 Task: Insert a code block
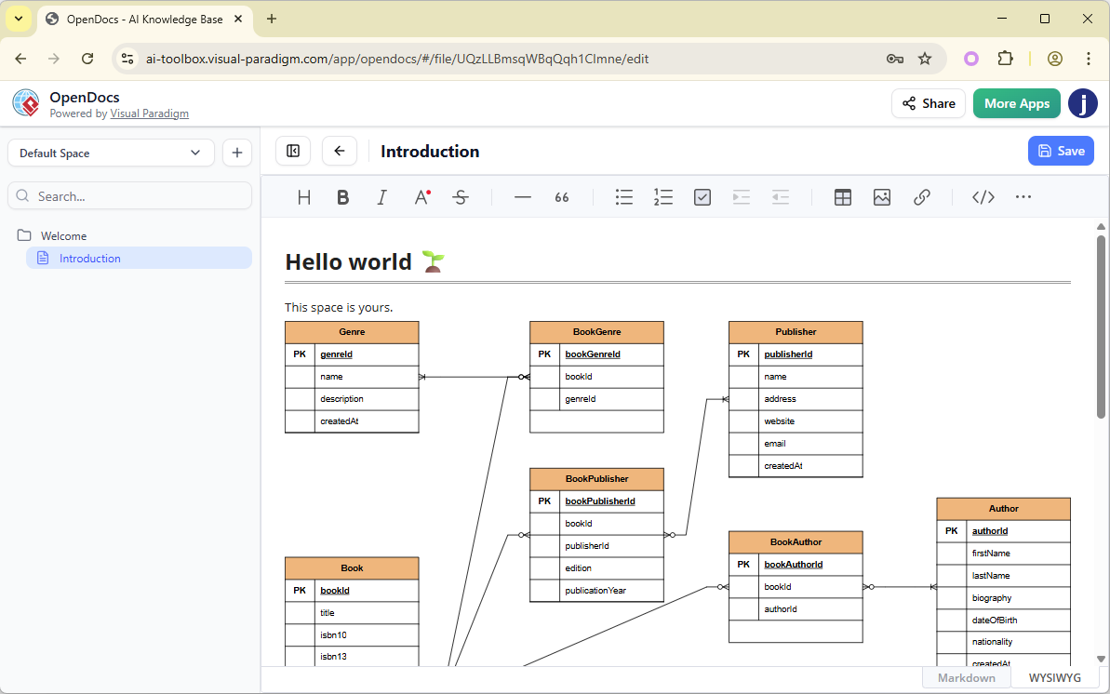click(983, 196)
